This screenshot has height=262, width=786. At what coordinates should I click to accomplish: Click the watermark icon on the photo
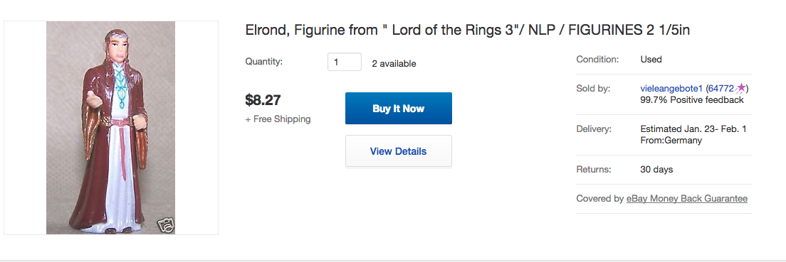point(166,226)
